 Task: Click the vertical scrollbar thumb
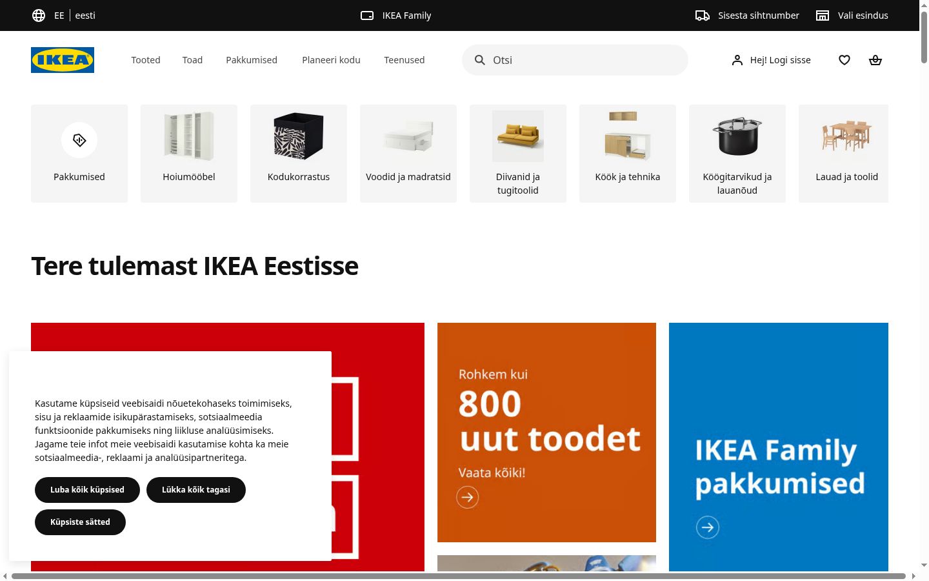[924, 37]
